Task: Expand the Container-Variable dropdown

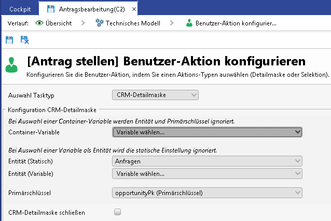Action: (x=207, y=132)
